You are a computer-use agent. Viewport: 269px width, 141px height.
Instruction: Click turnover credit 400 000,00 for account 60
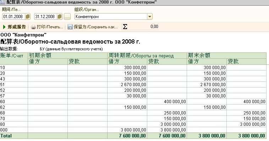175,101
